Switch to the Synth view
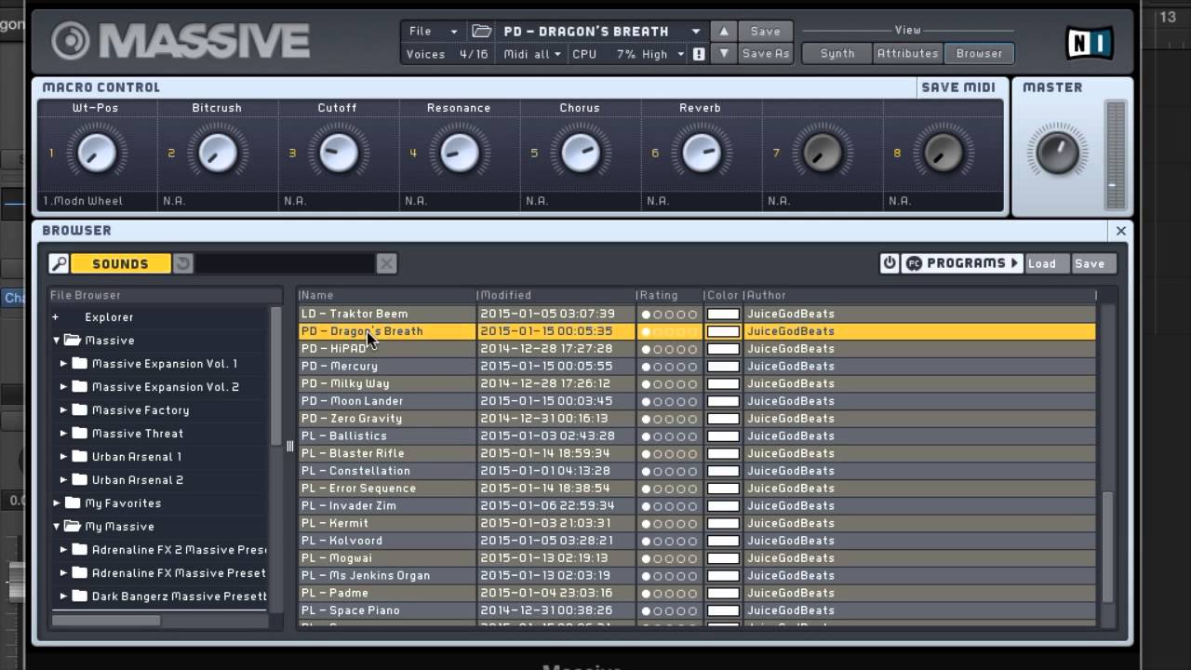 click(x=836, y=54)
